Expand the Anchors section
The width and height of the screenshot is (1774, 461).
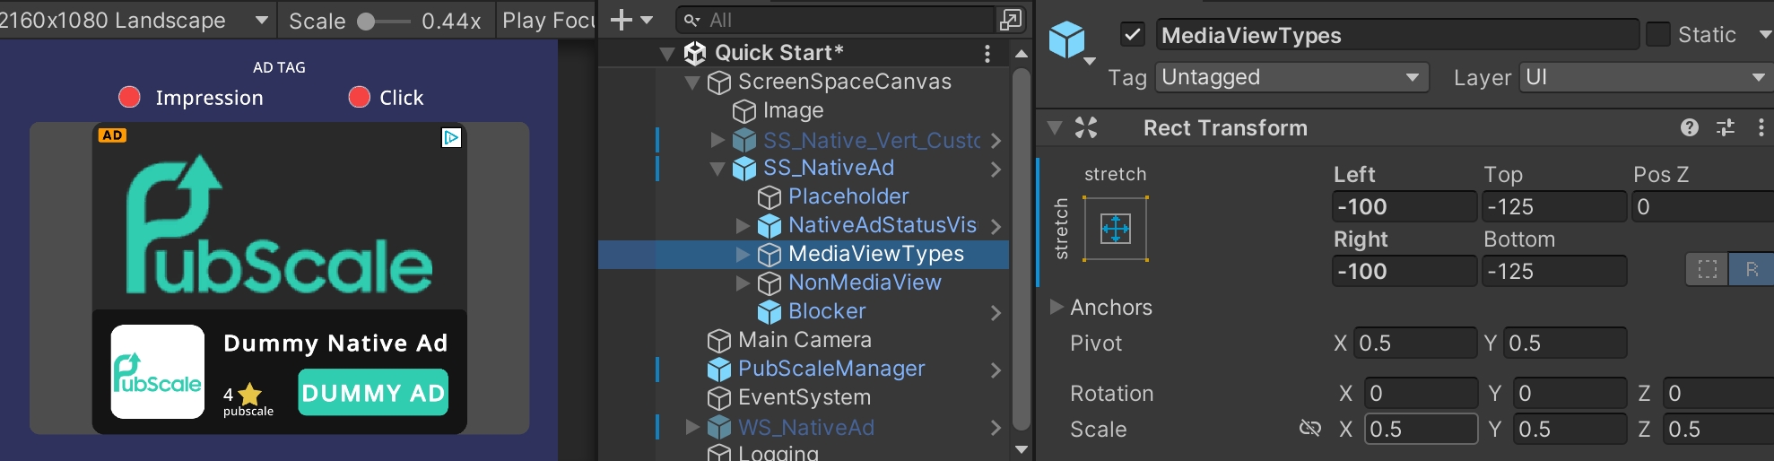[1057, 307]
